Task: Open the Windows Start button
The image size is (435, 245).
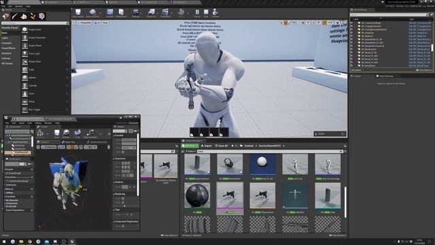Action: (x=4, y=242)
